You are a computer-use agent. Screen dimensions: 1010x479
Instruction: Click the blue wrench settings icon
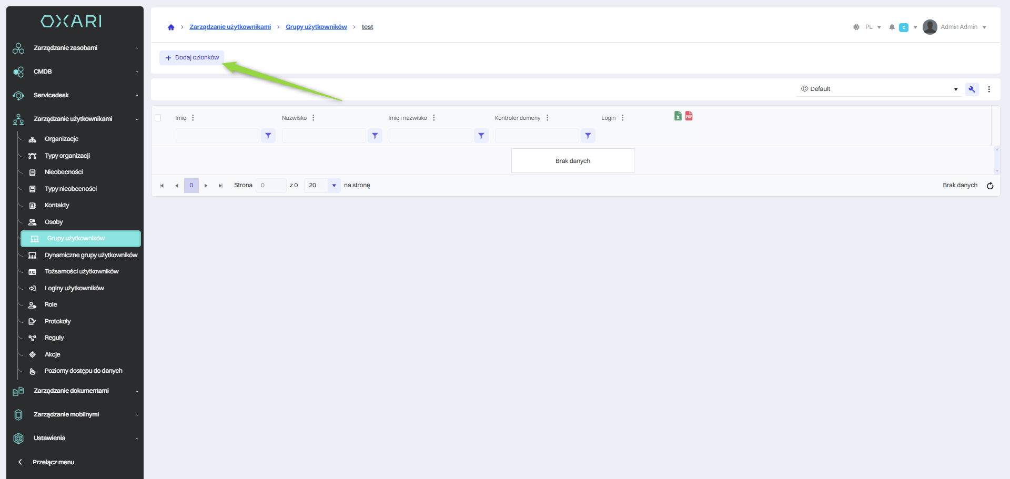972,89
